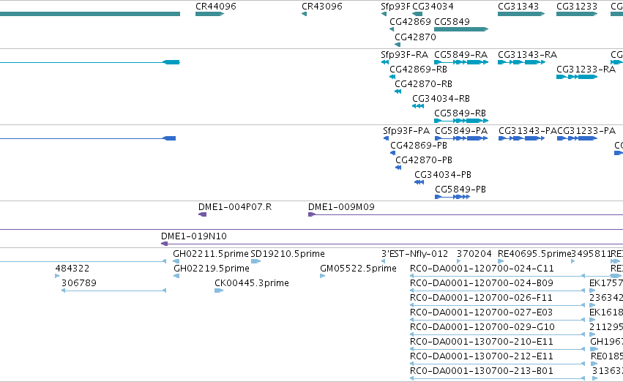Click the CG31343-RA transcript glyph
Screen dimensions: 623x382
point(521,62)
